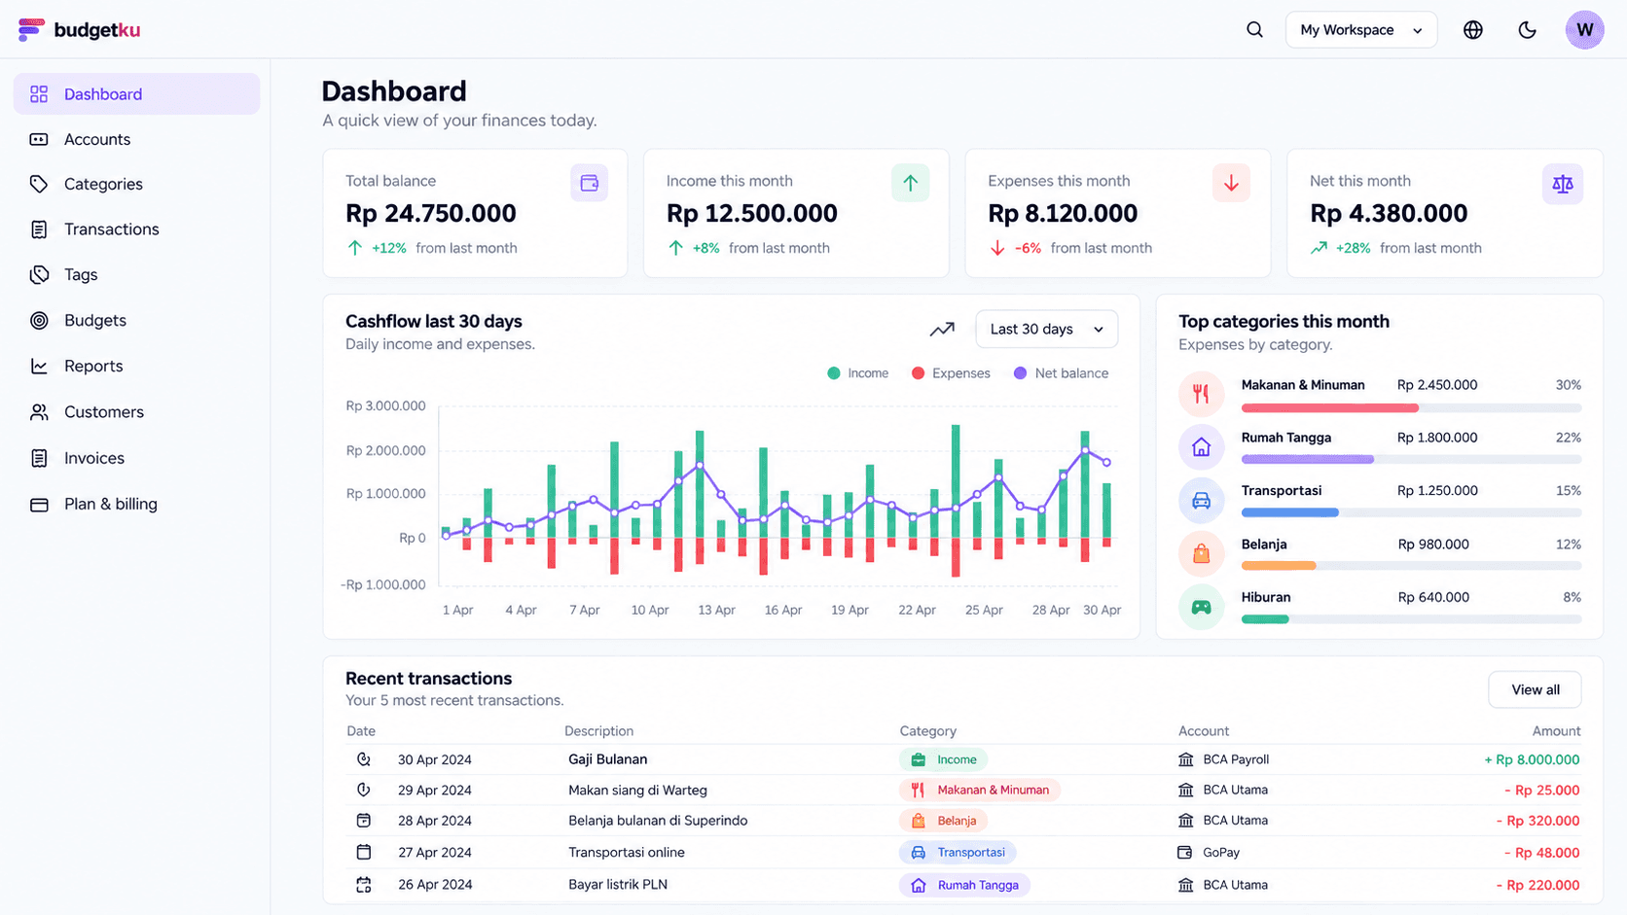Screen dimensions: 1627x915
Task: Click Transportasi car icon in top categories
Action: tap(1202, 501)
